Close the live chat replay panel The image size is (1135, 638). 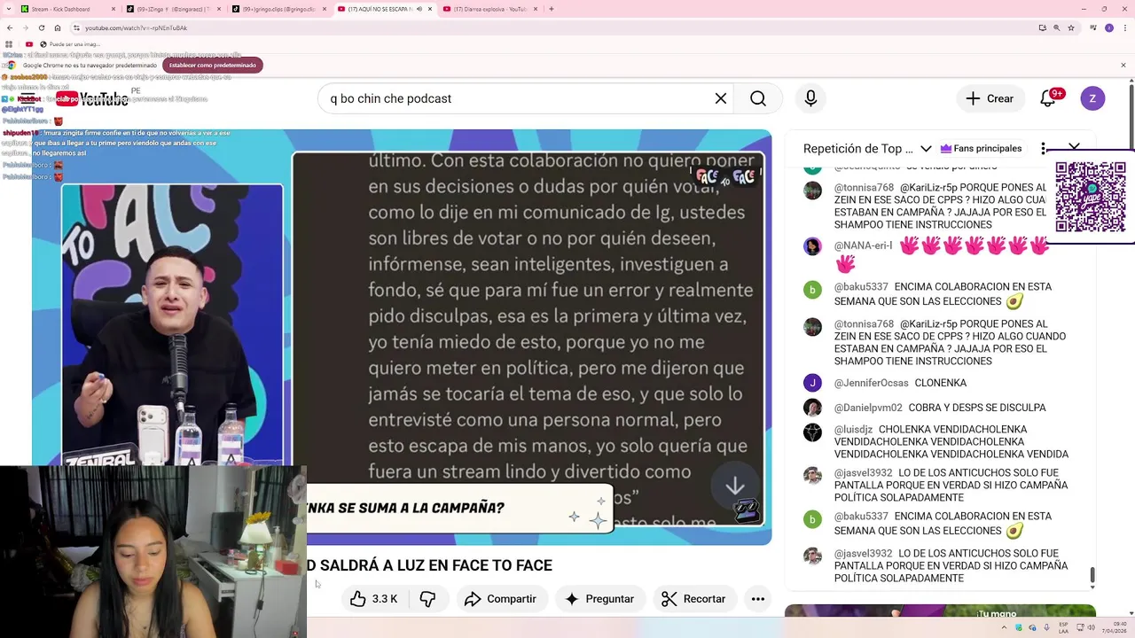(x=1074, y=147)
